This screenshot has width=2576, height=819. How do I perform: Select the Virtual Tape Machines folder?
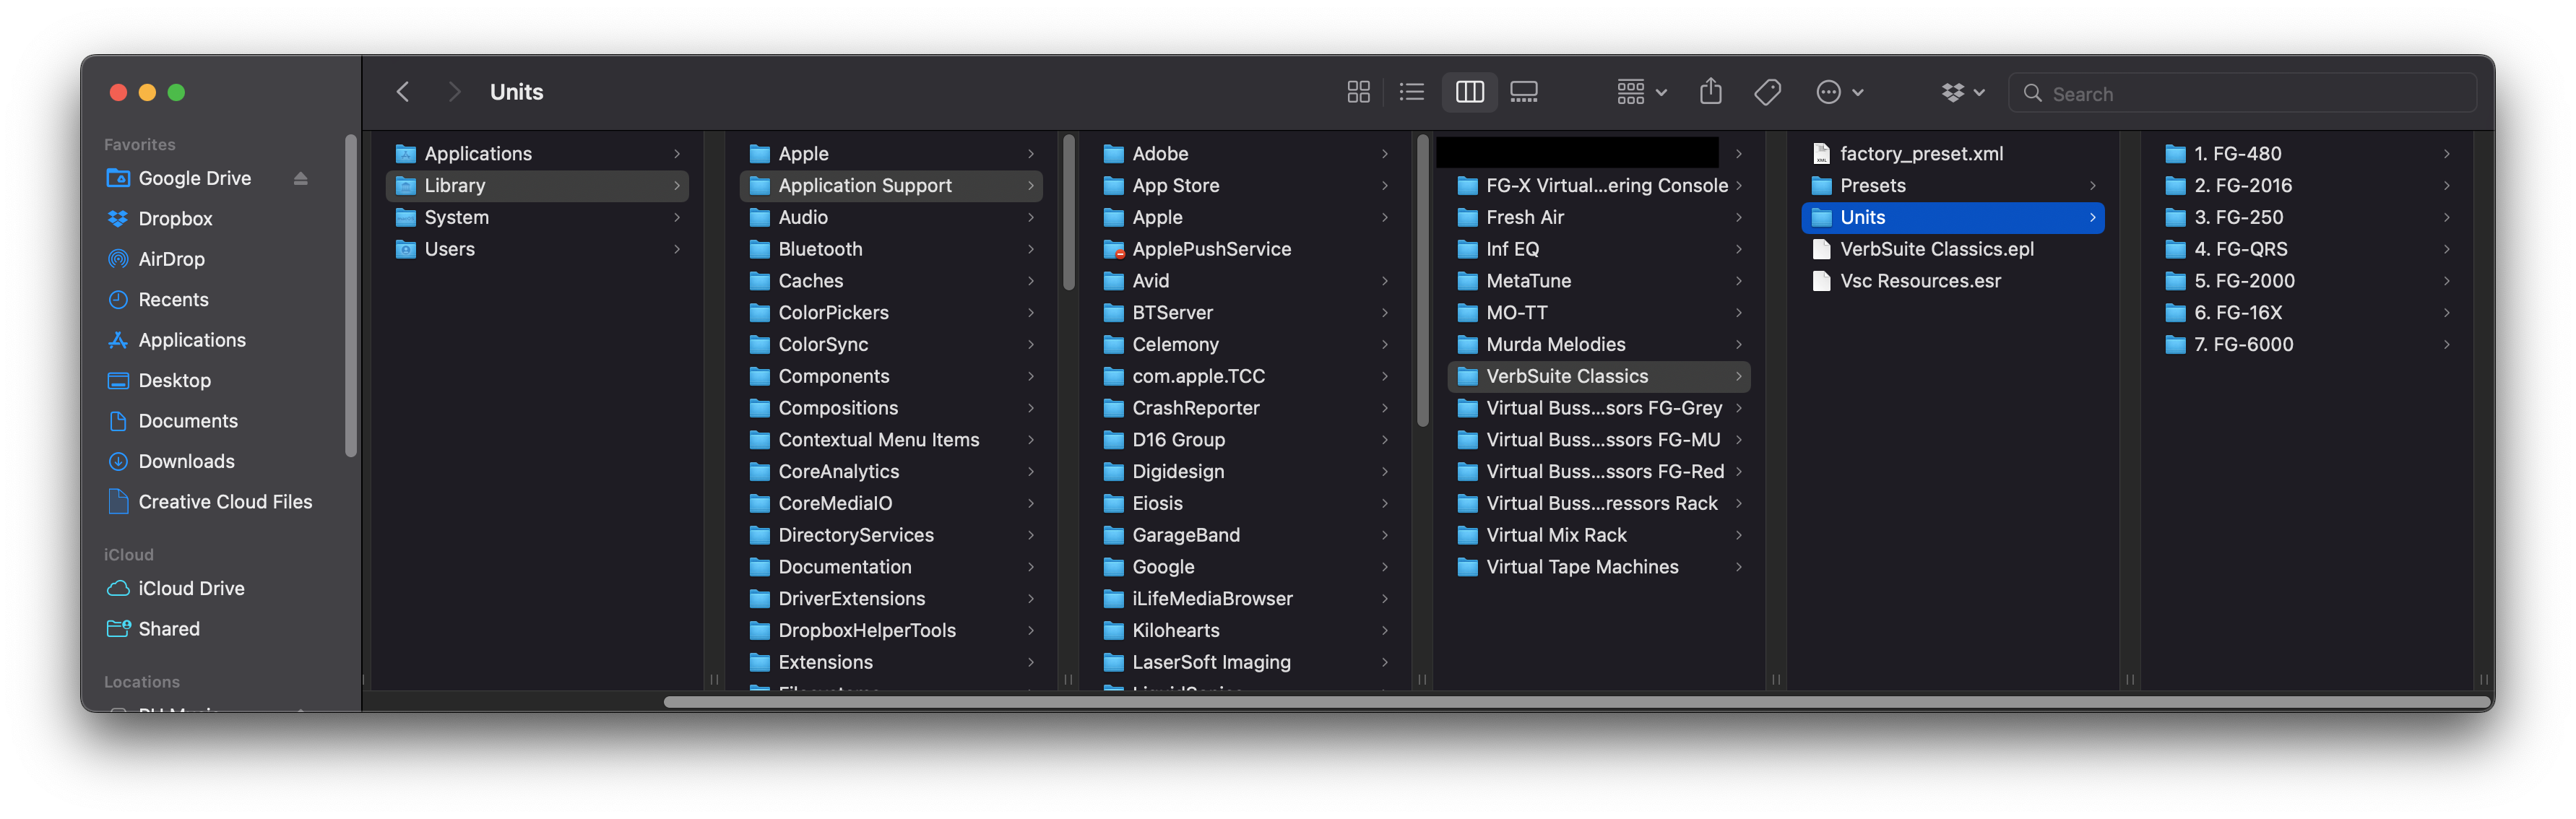[1599, 568]
